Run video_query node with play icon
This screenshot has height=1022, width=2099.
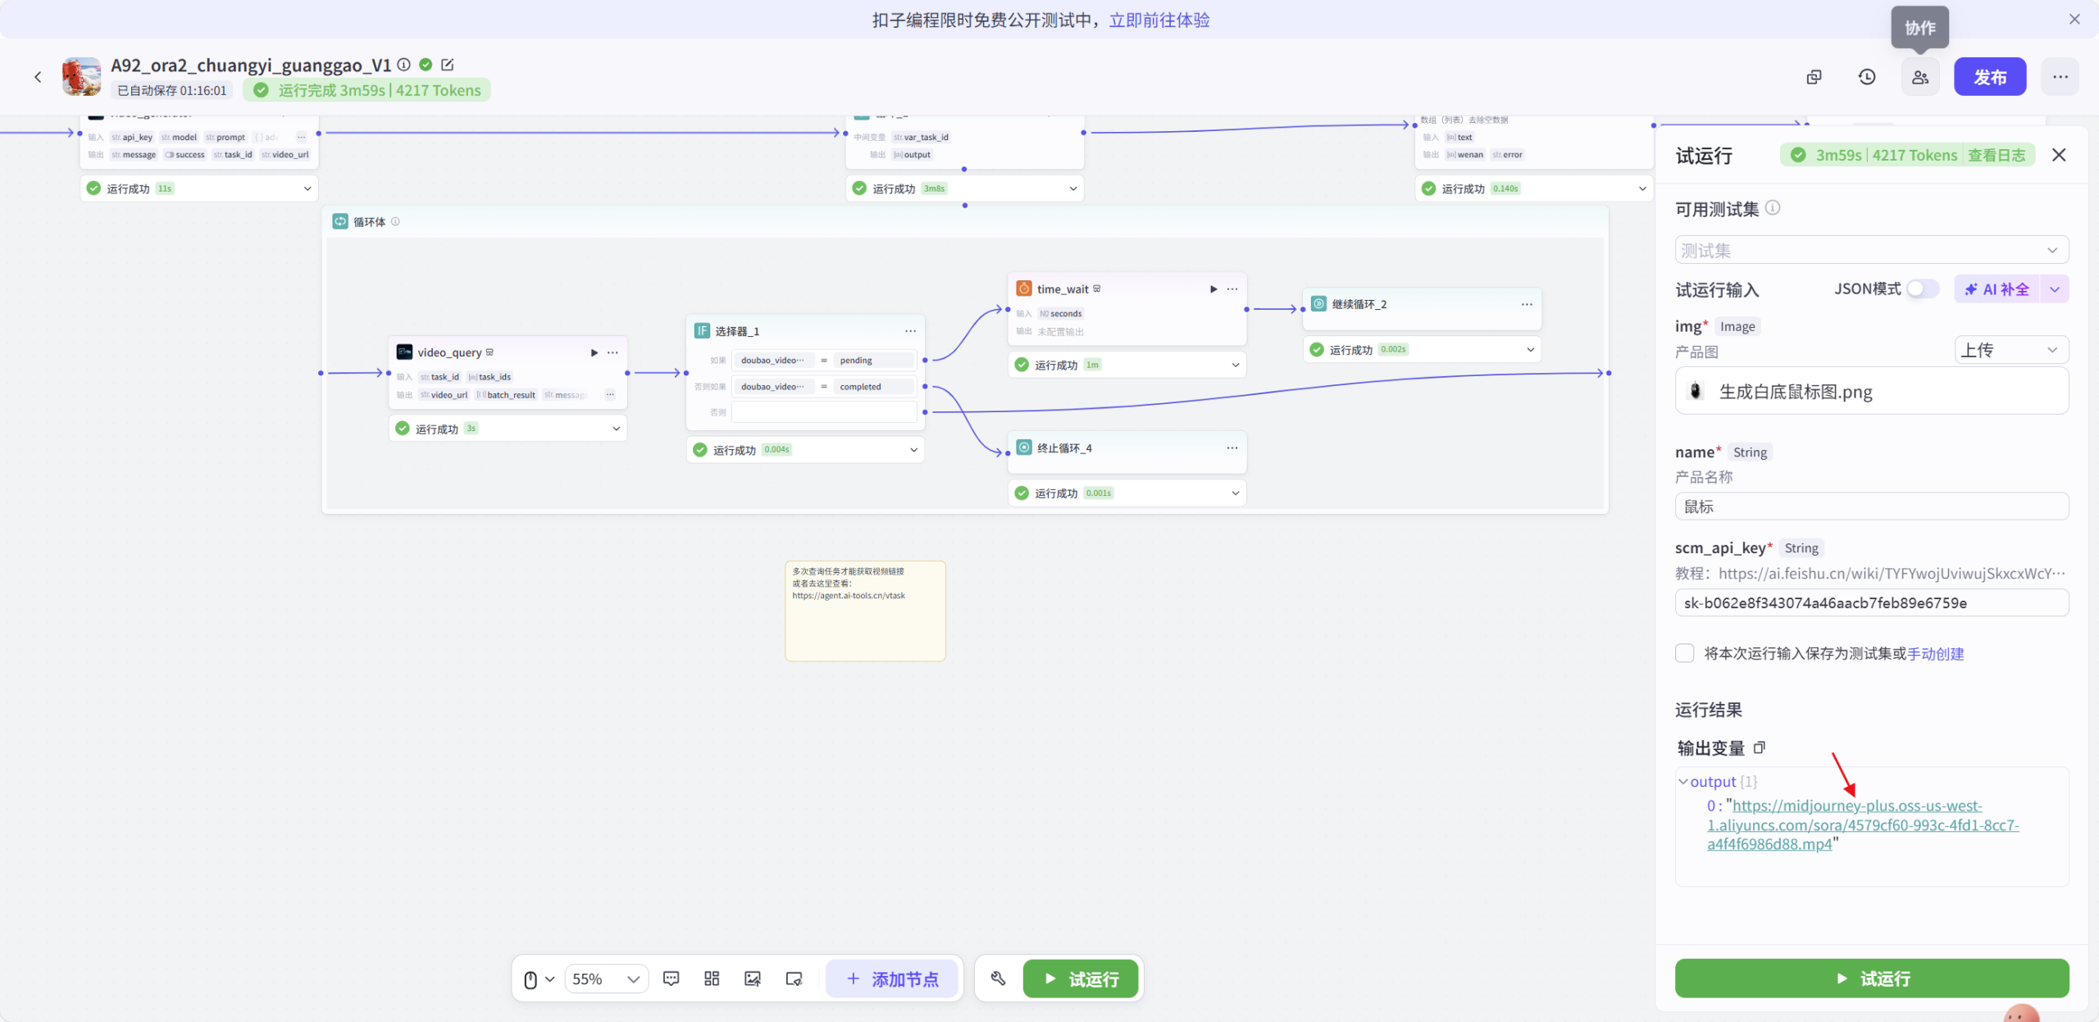594,352
